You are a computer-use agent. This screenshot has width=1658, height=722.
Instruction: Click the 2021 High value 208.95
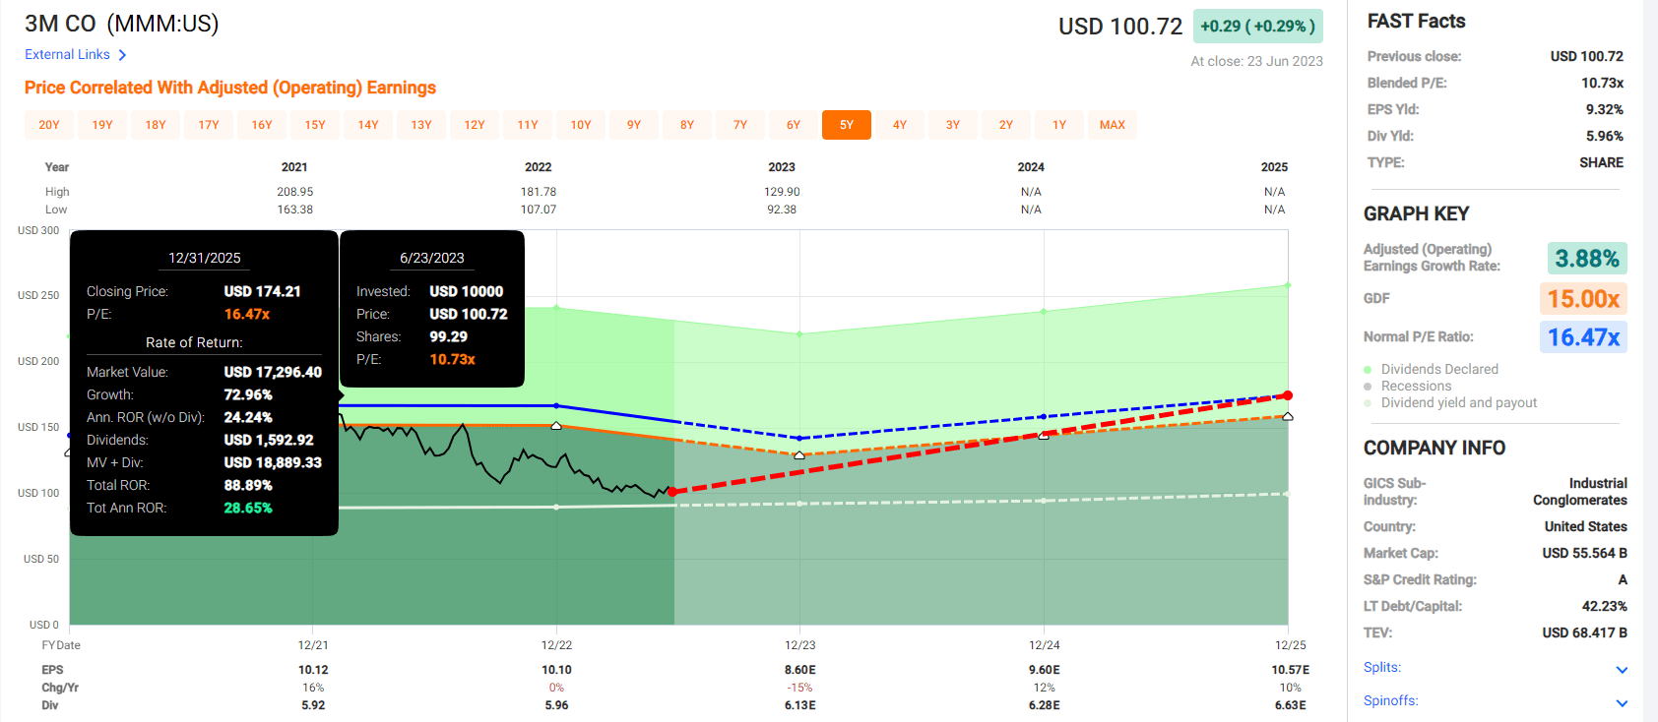(x=295, y=192)
